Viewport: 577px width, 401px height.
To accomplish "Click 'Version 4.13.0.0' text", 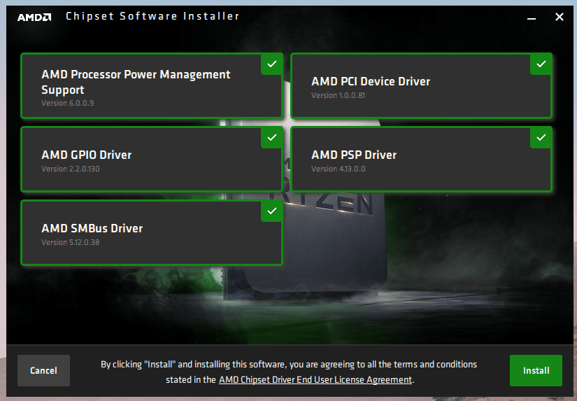I will (339, 169).
